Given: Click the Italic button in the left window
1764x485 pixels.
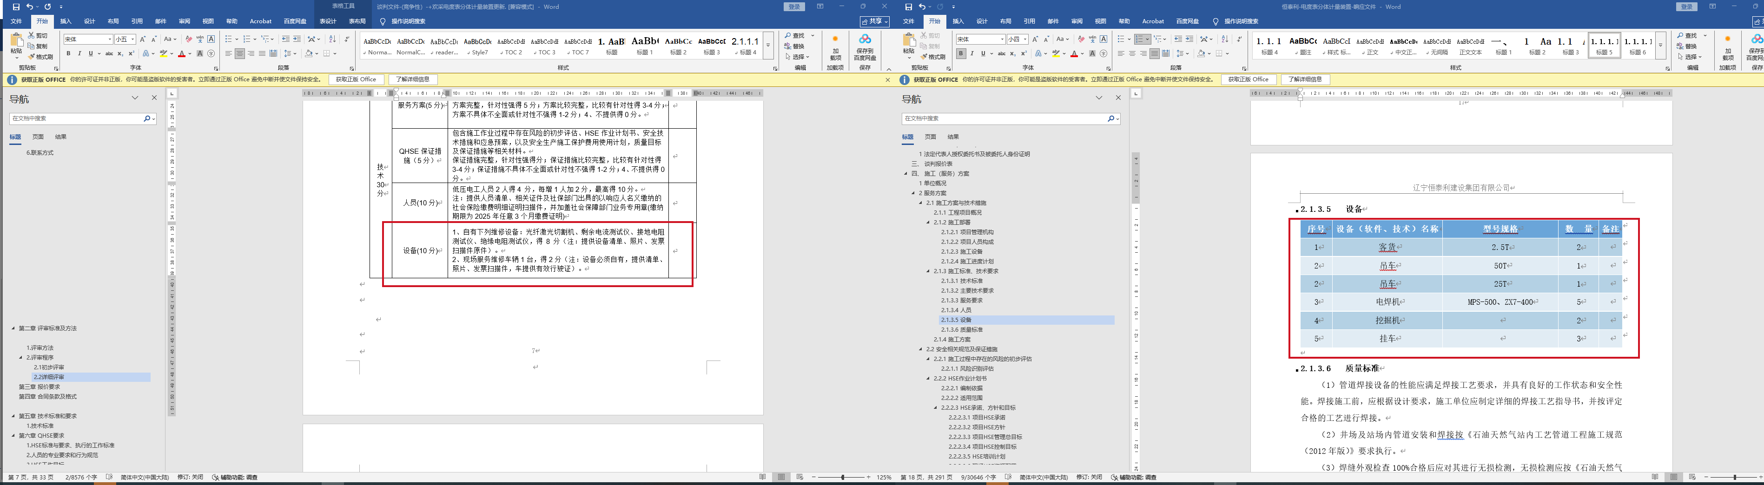Looking at the screenshot, I should (79, 53).
